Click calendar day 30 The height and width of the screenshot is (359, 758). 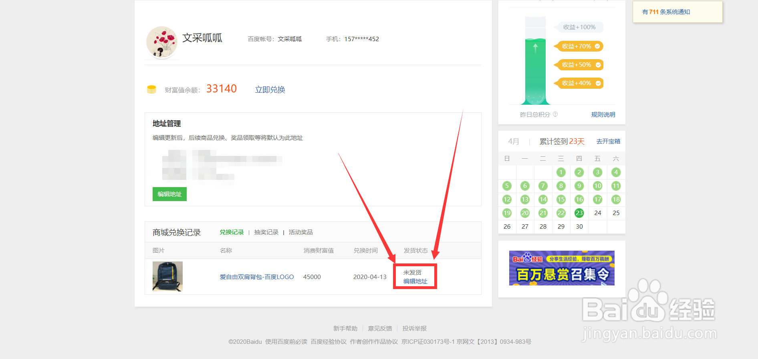click(x=579, y=227)
